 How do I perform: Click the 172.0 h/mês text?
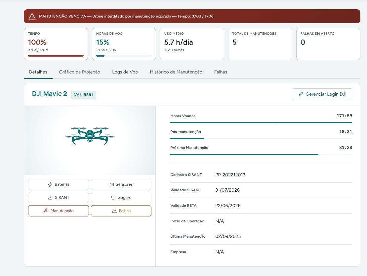[174, 50]
